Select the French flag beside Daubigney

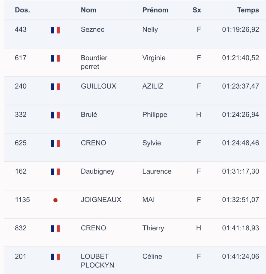click(x=55, y=172)
